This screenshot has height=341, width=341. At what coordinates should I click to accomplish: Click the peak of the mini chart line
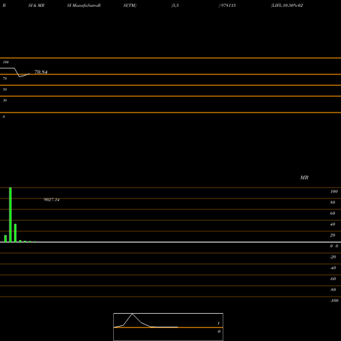coord(132,314)
